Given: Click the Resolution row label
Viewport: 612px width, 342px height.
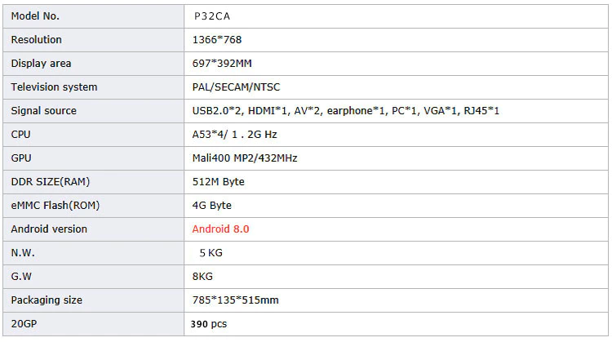Looking at the screenshot, I should click(37, 40).
